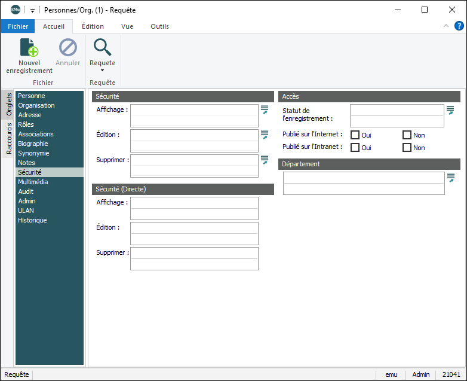This screenshot has width=467, height=381.
Task: Collapse the ribbon with the chevron
Action: tap(446, 26)
